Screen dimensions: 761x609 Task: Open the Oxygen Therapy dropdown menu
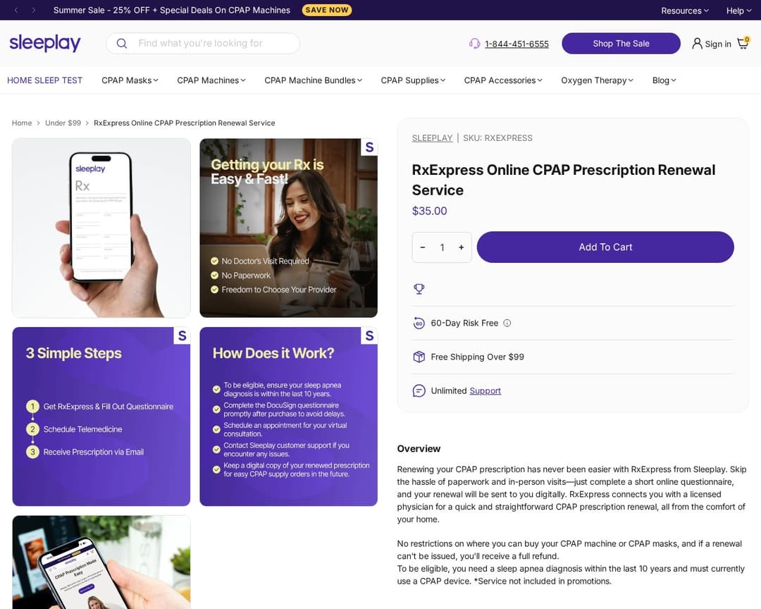pyautogui.click(x=597, y=80)
